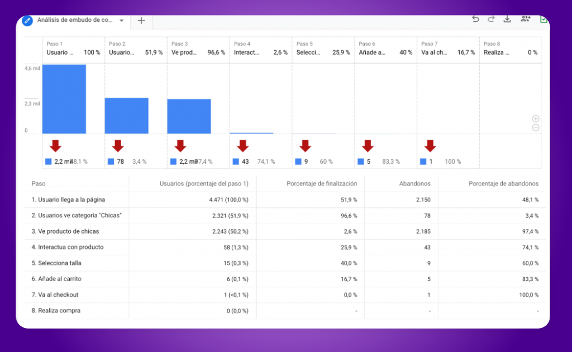Click the green checkmark status icon
Image resolution: width=572 pixels, height=352 pixels.
coord(544,19)
